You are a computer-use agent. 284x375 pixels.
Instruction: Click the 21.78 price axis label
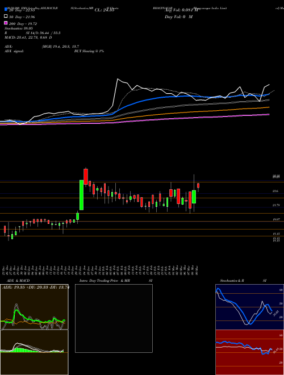click(275, 205)
